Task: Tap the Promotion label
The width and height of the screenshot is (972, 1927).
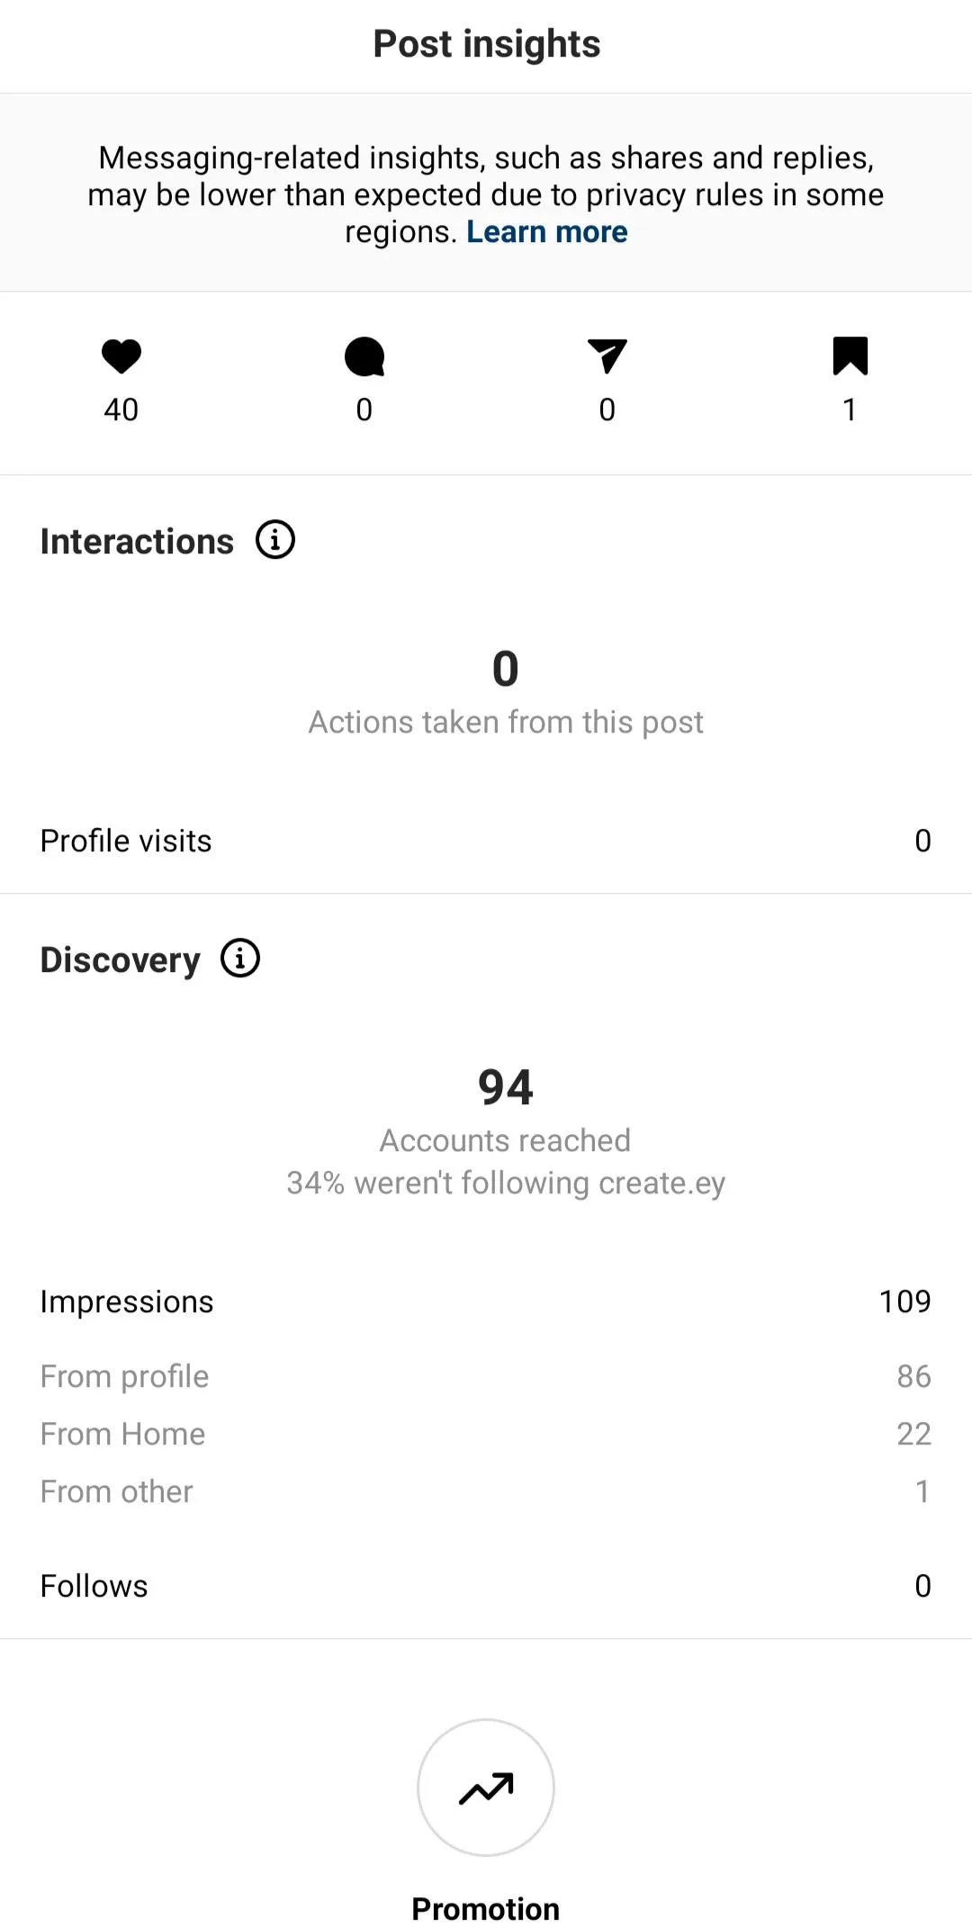Action: (x=486, y=1908)
